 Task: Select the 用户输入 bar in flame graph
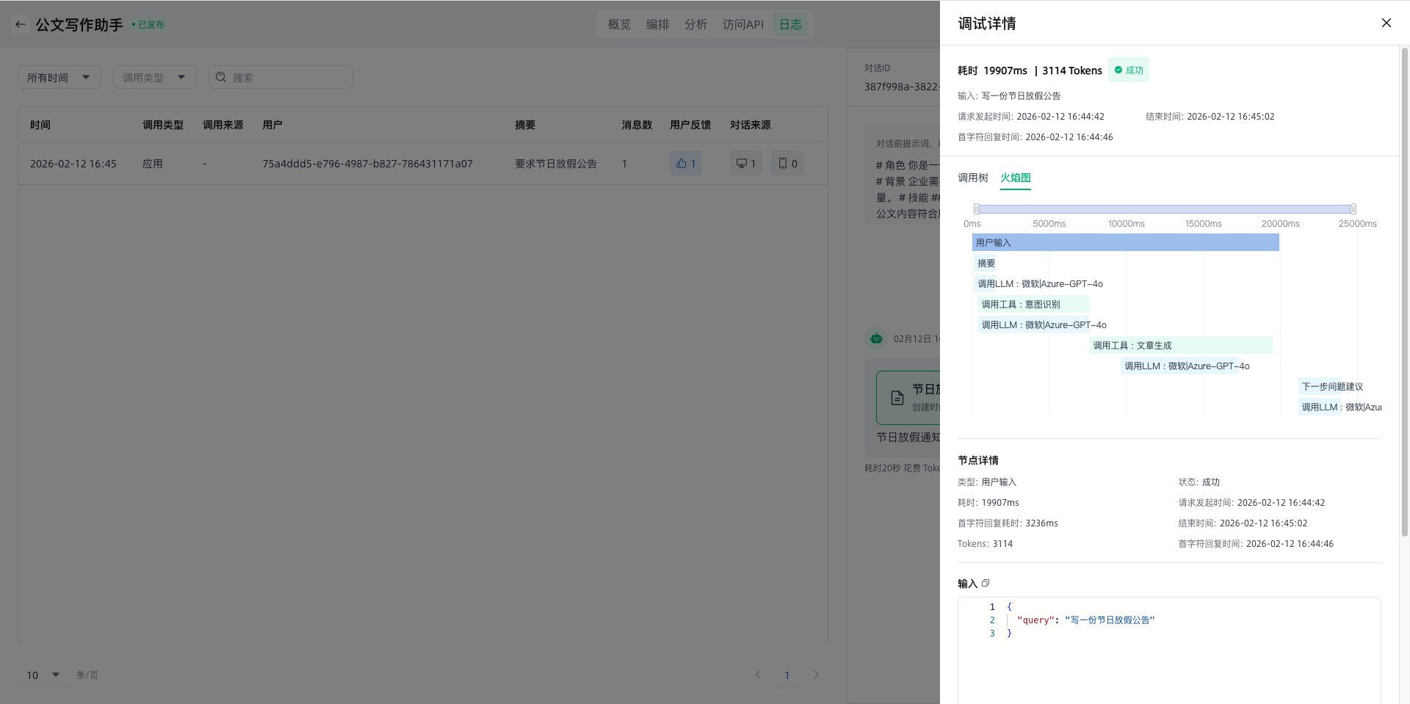coord(1125,242)
